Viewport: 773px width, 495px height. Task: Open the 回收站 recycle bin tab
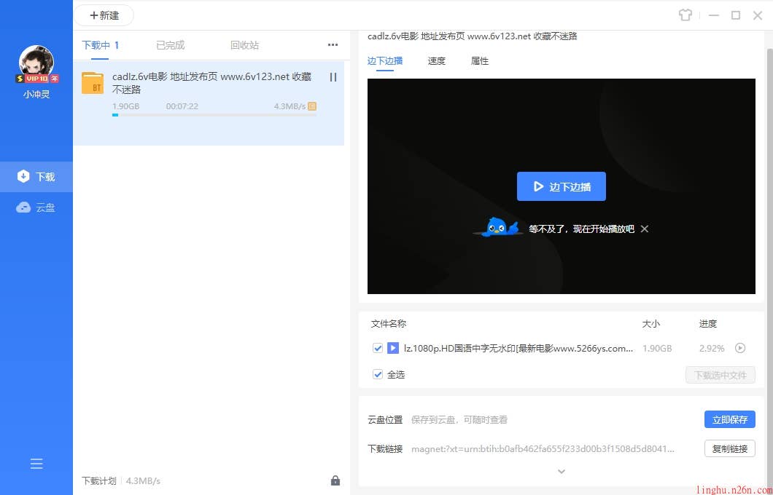click(244, 45)
